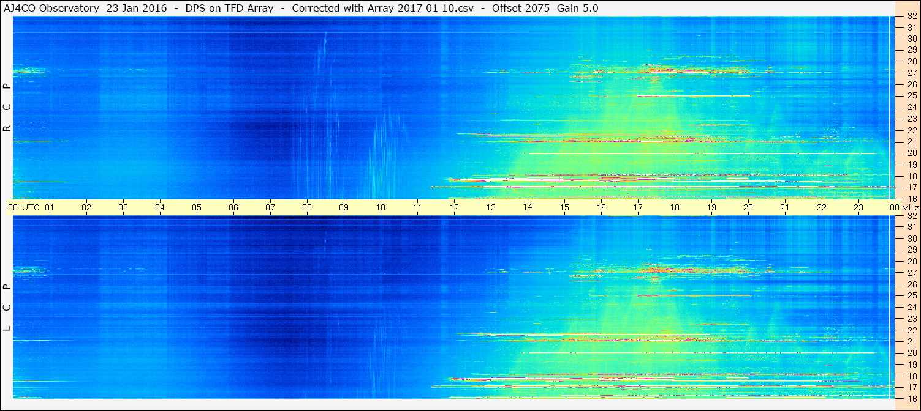The height and width of the screenshot is (411, 921).
Task: Select 'Array 2017 01 10.csv' file name
Action: click(419, 8)
